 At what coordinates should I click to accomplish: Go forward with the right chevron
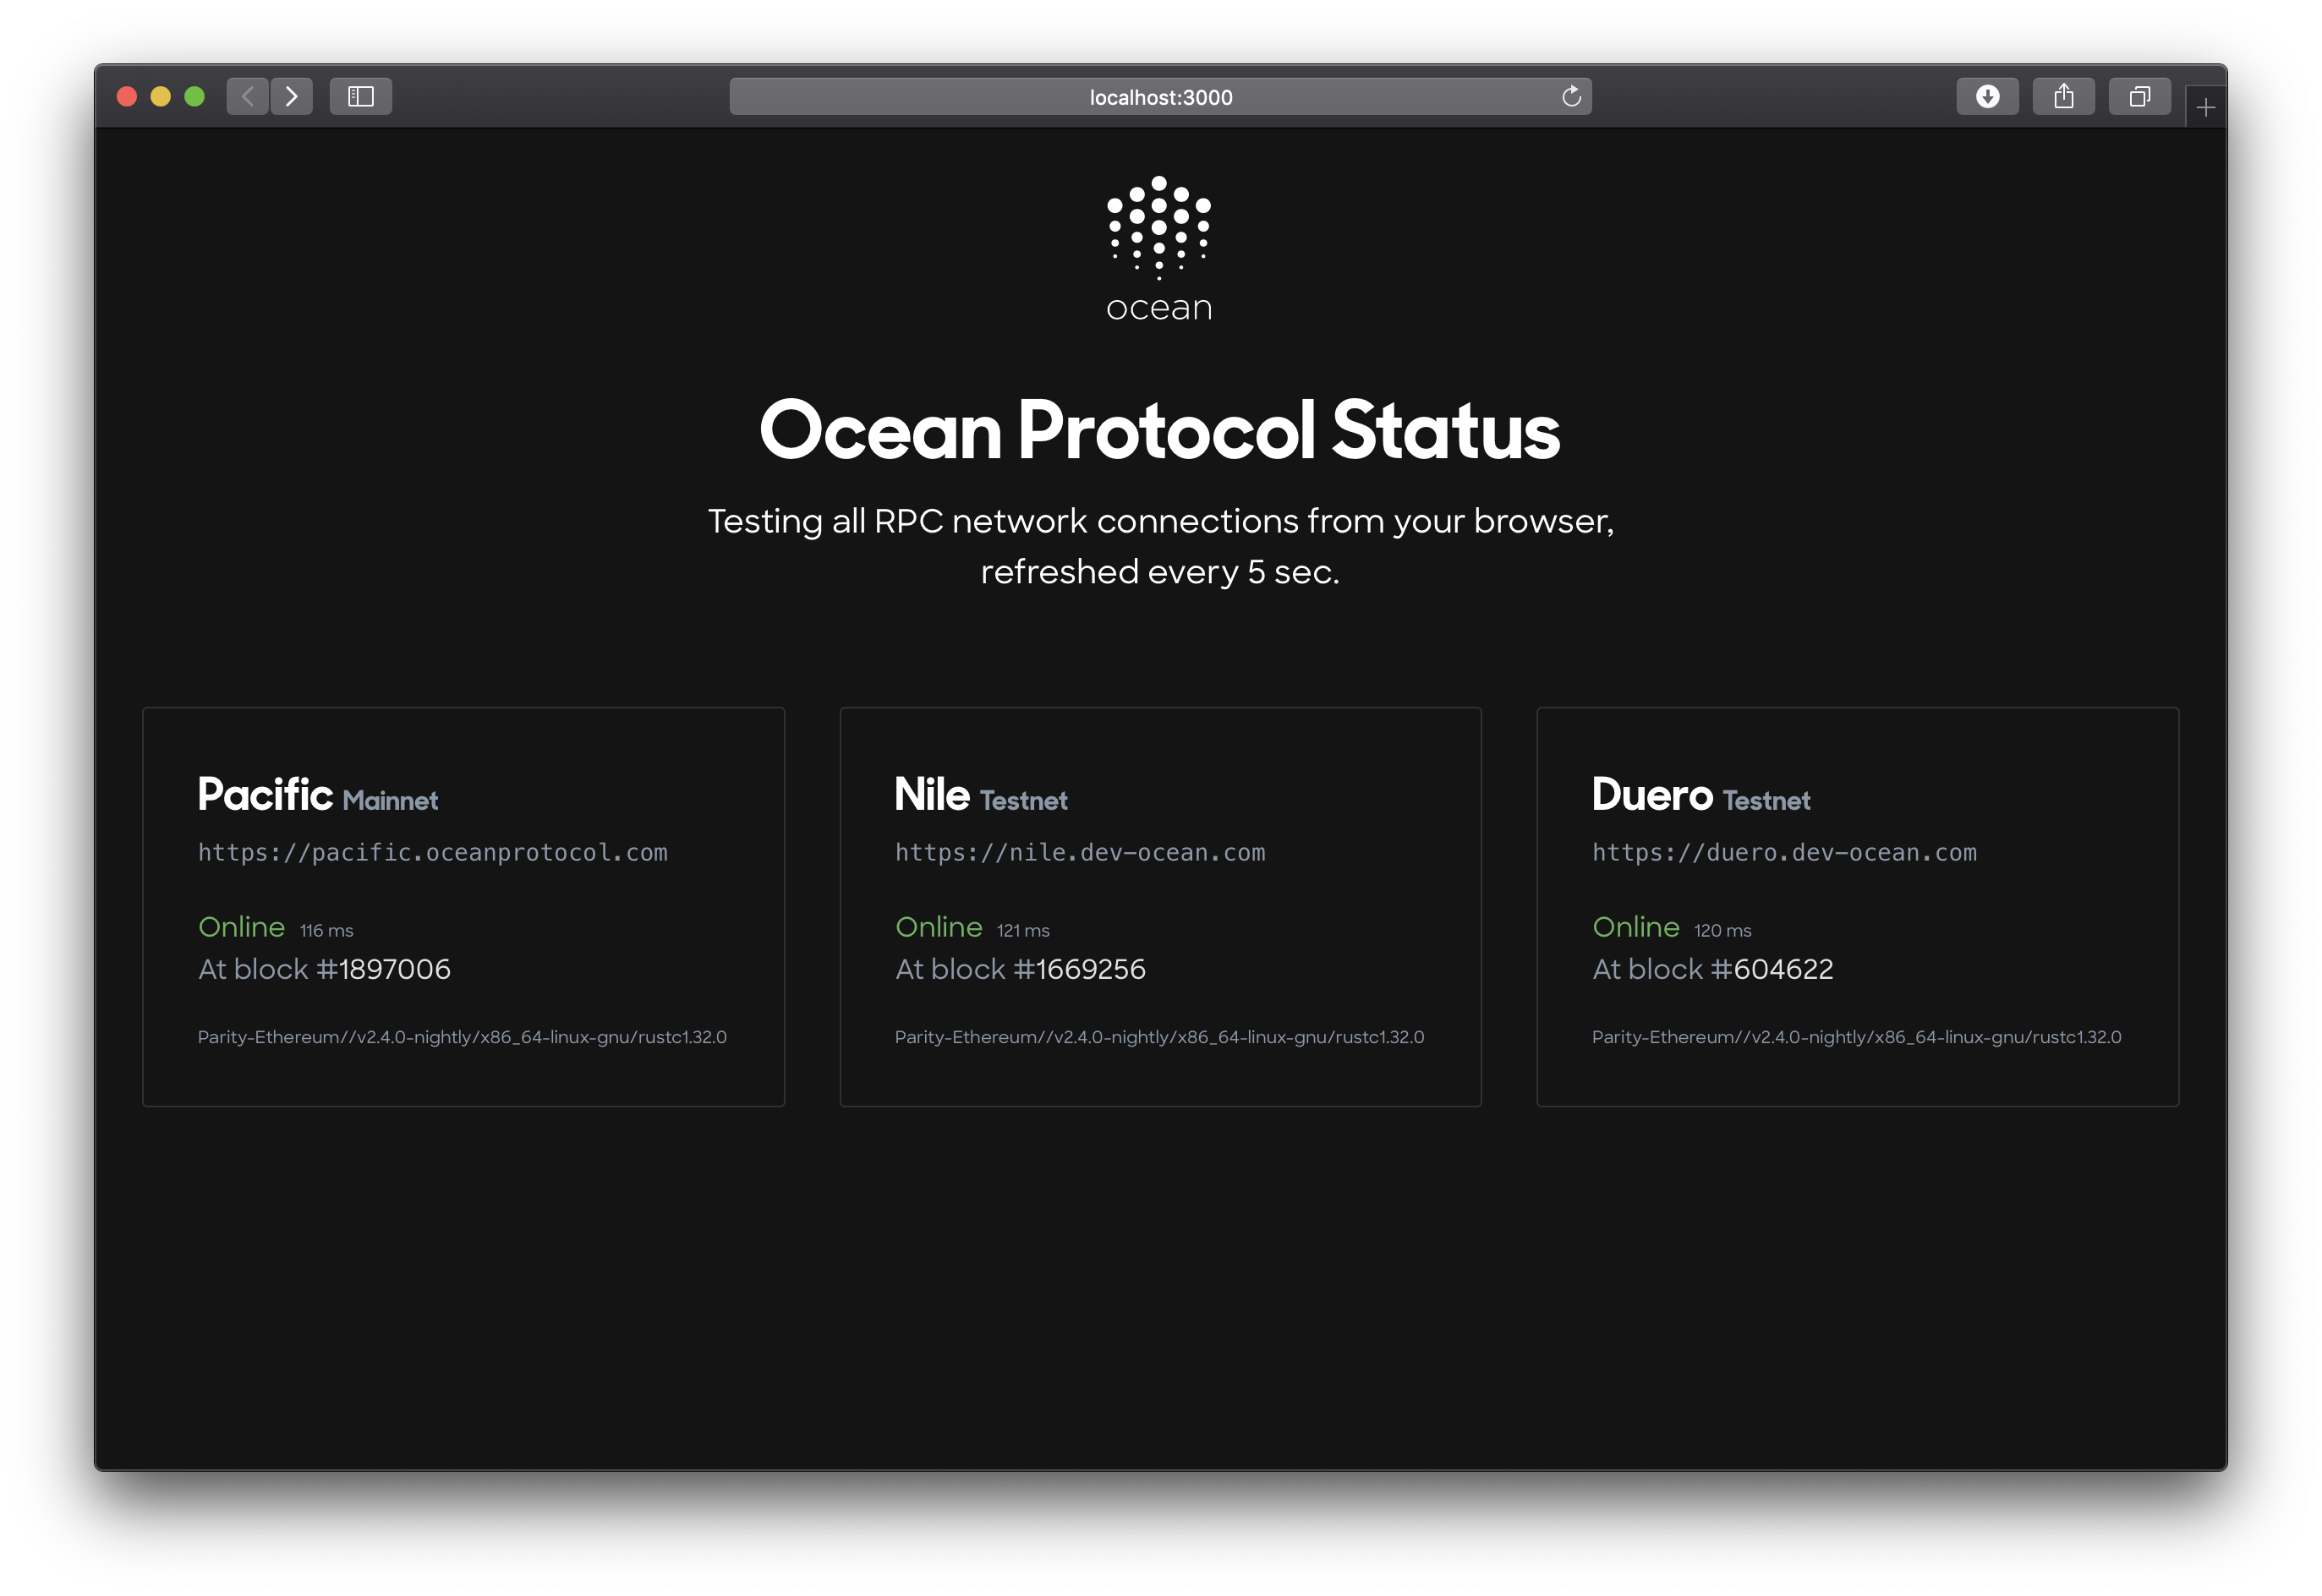point(292,96)
